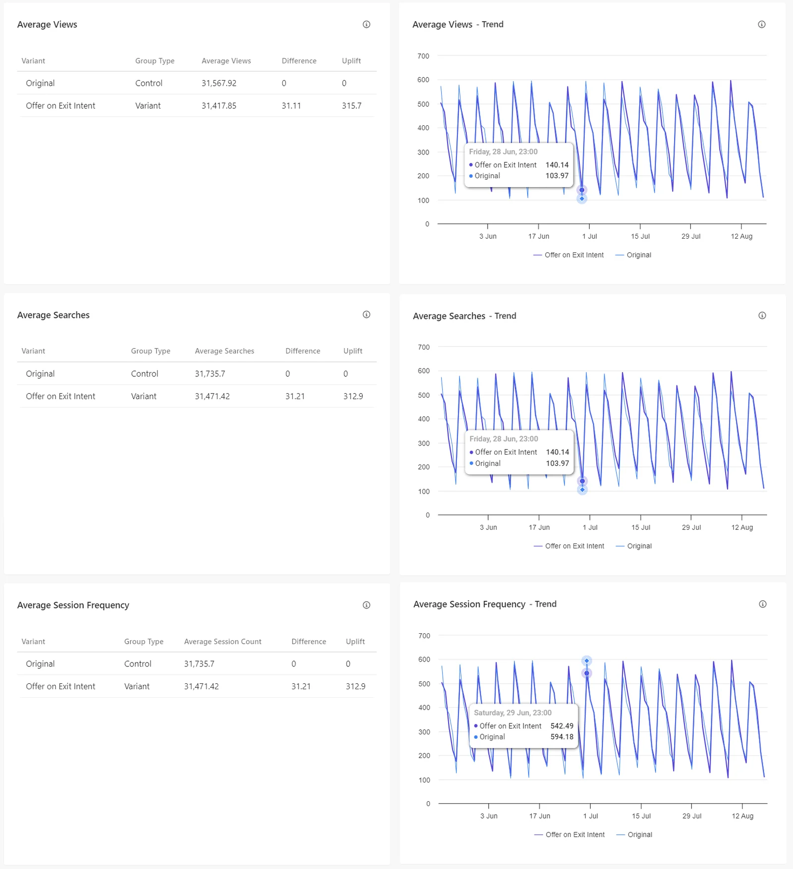
Task: Click the 12 Aug axis label in Session Frequency Trend
Action: pyautogui.click(x=742, y=816)
